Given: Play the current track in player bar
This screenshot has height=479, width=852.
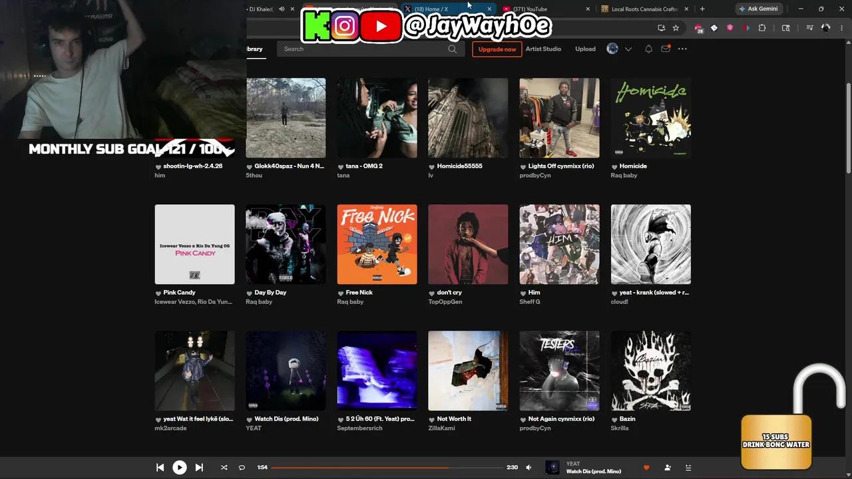Looking at the screenshot, I should (180, 468).
